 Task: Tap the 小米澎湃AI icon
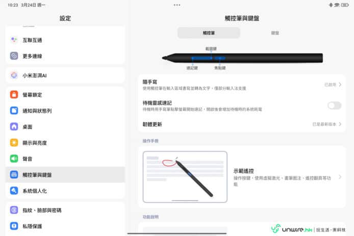point(14,75)
